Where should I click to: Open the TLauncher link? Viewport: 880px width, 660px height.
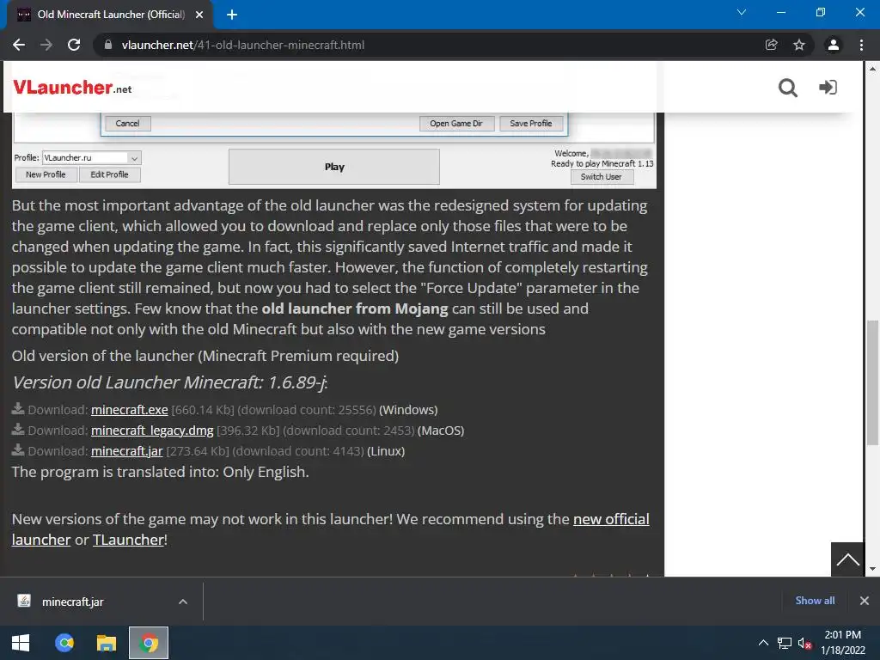128,540
